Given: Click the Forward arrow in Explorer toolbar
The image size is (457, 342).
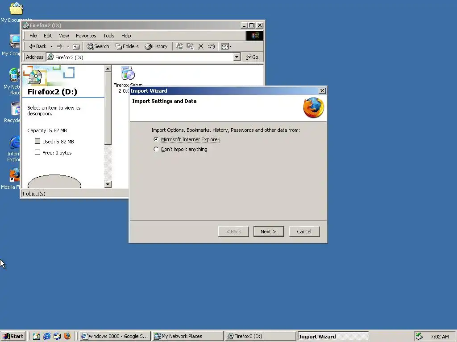Looking at the screenshot, I should coord(60,46).
